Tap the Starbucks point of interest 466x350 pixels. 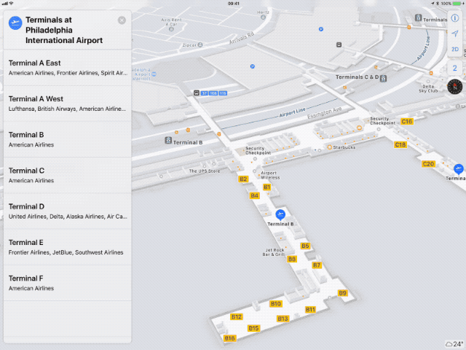[329, 147]
